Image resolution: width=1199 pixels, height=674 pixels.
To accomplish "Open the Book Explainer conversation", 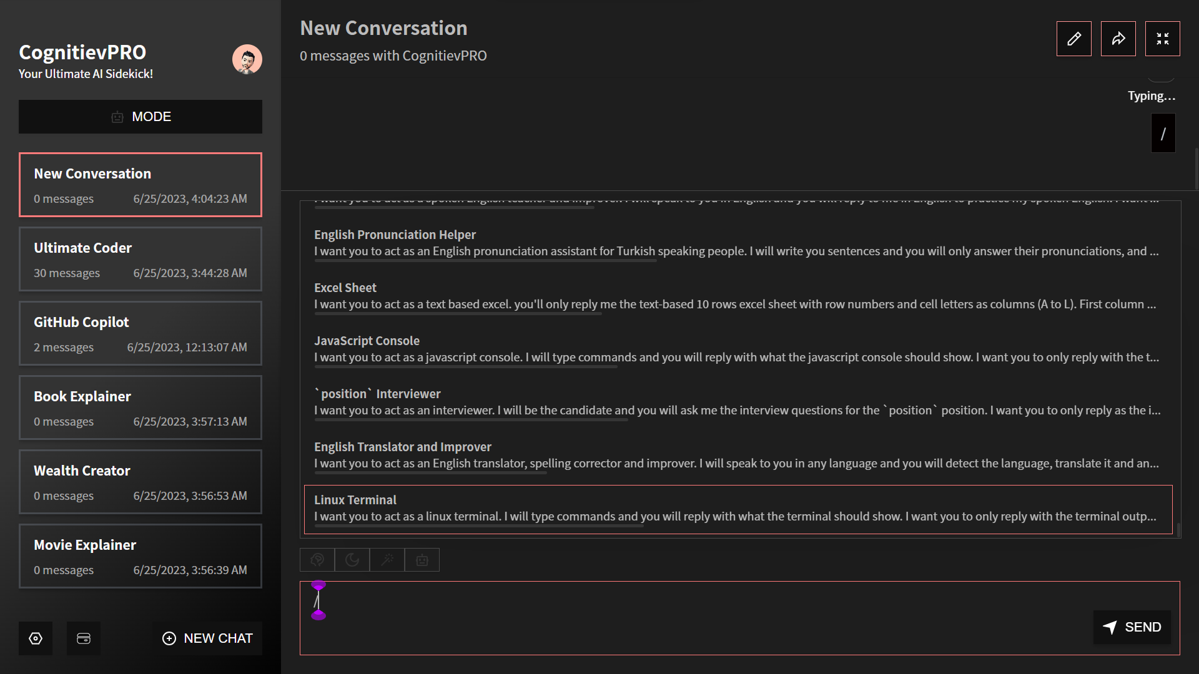I will click(141, 408).
